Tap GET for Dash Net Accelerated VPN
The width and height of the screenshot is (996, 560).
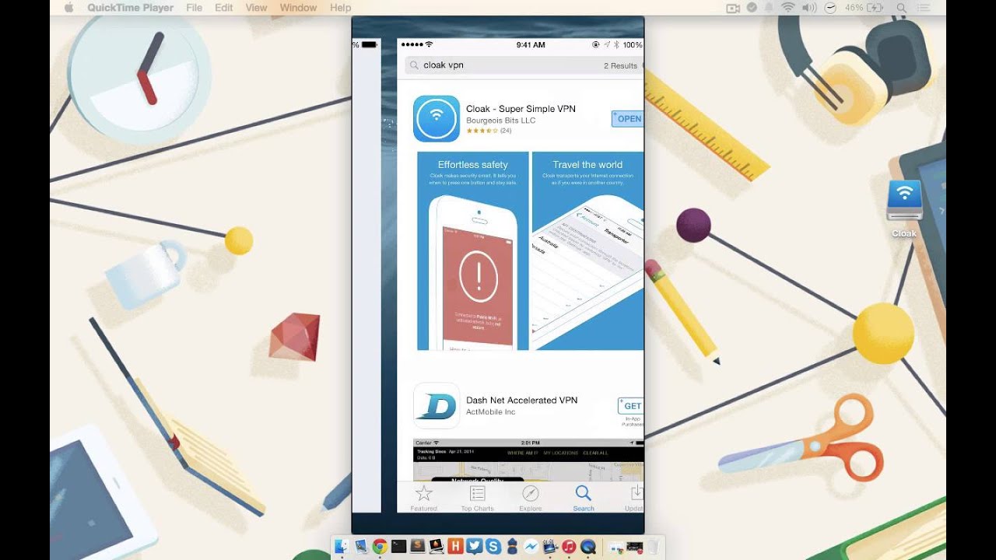coord(632,405)
